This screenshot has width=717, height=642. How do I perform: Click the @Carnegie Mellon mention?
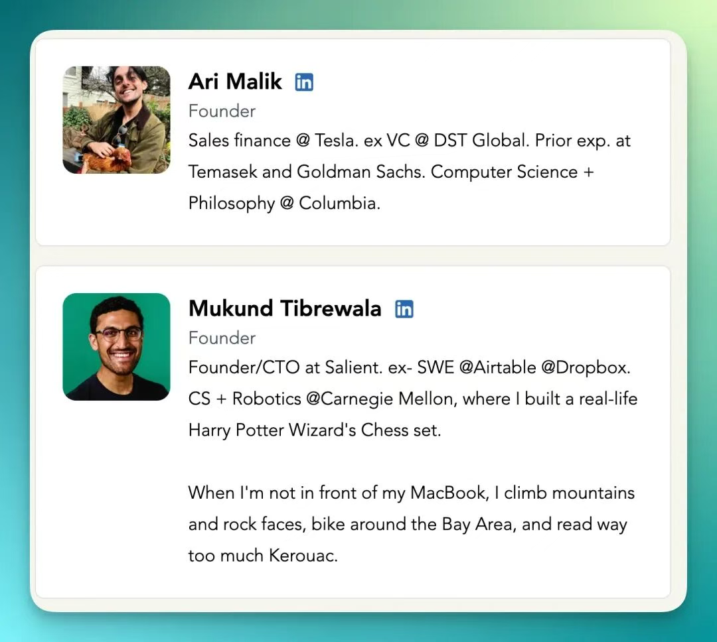(x=380, y=399)
